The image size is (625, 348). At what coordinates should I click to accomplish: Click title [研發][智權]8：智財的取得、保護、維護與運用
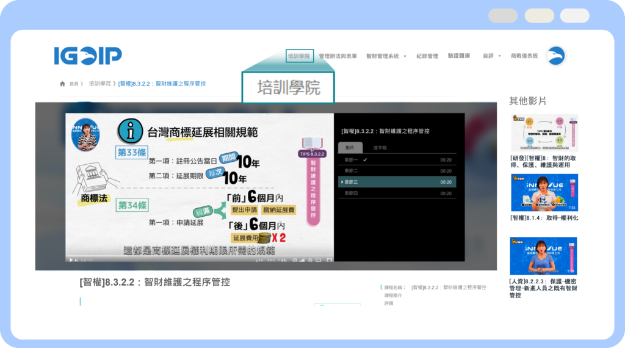coord(543,161)
